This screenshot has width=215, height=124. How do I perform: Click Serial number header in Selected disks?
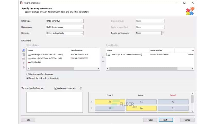coord(82,50)
